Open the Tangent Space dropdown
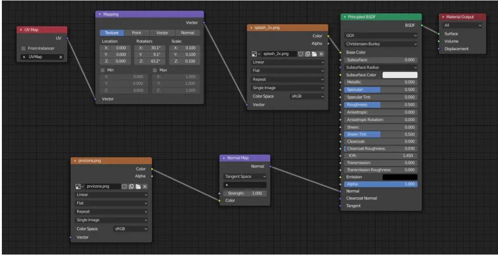Viewport: 498px width, 255px height. pos(244,176)
